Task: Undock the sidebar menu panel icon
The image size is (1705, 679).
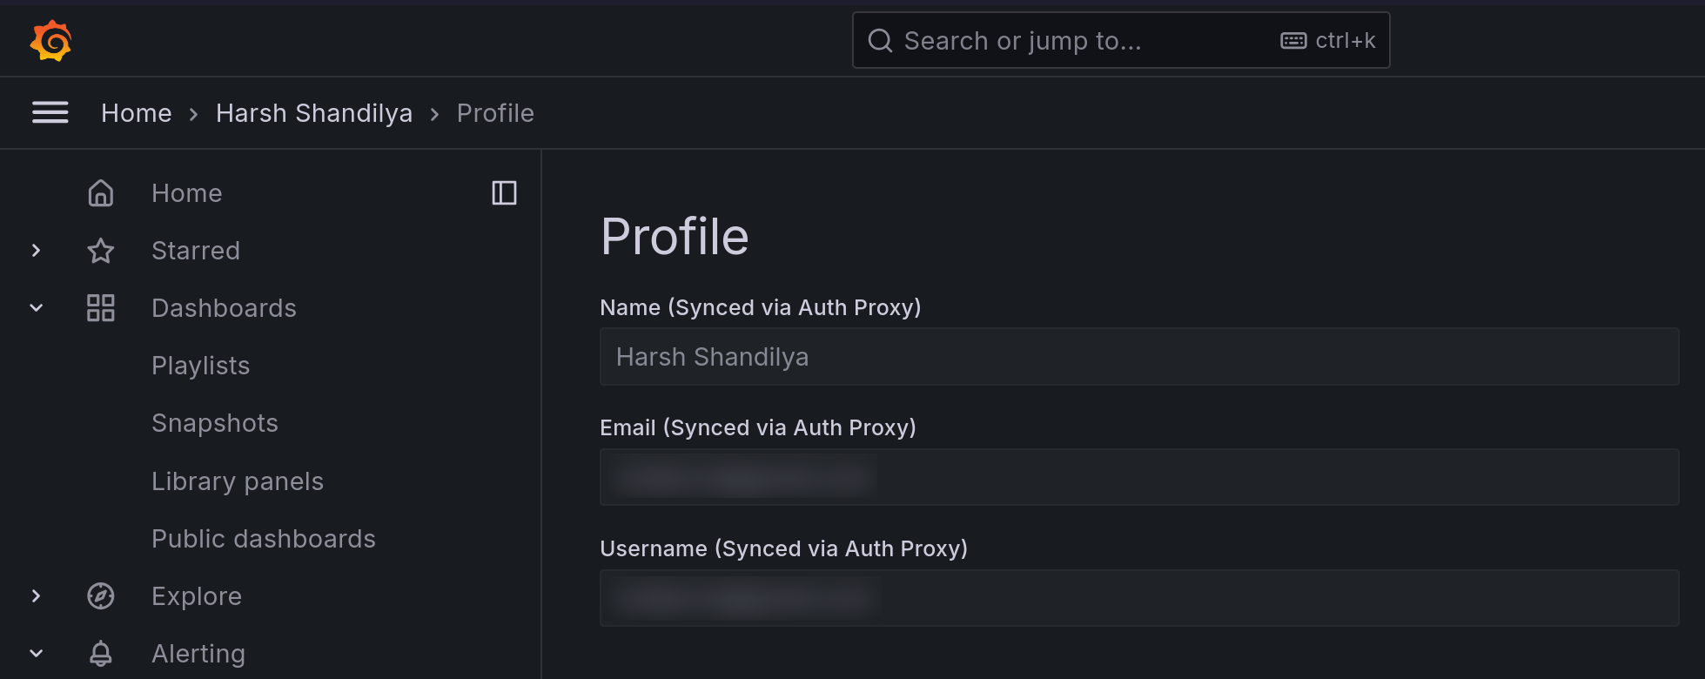Action: click(x=504, y=193)
